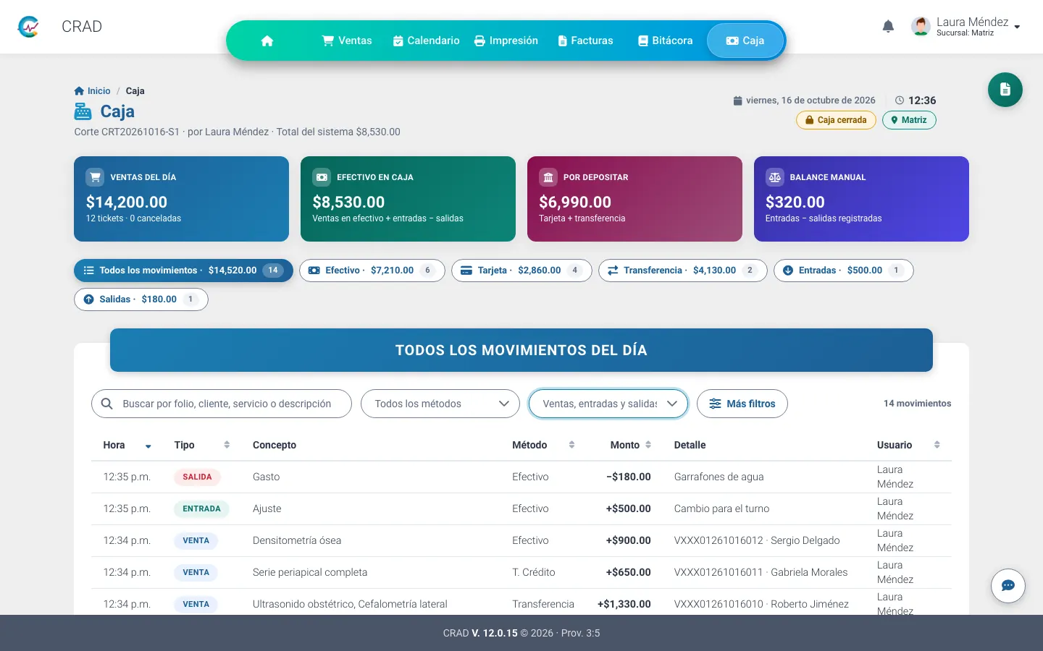Filter movements by Transferencia
The width and height of the screenshot is (1043, 651).
[x=683, y=271]
